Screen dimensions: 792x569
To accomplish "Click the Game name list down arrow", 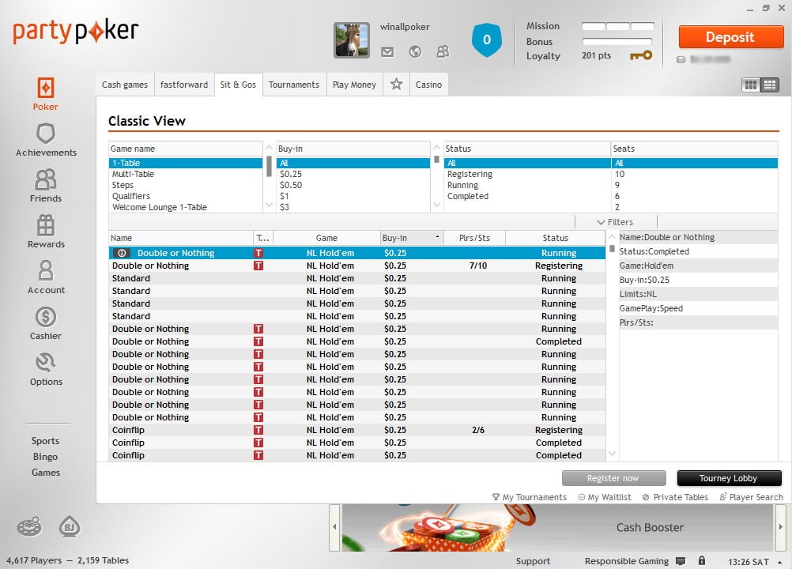I will tap(270, 205).
